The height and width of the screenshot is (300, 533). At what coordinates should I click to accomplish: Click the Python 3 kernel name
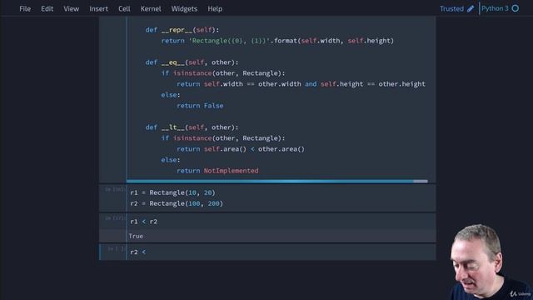click(495, 8)
